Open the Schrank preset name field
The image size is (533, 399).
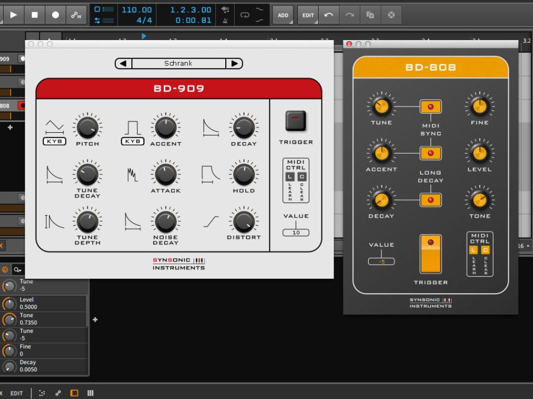coord(177,63)
